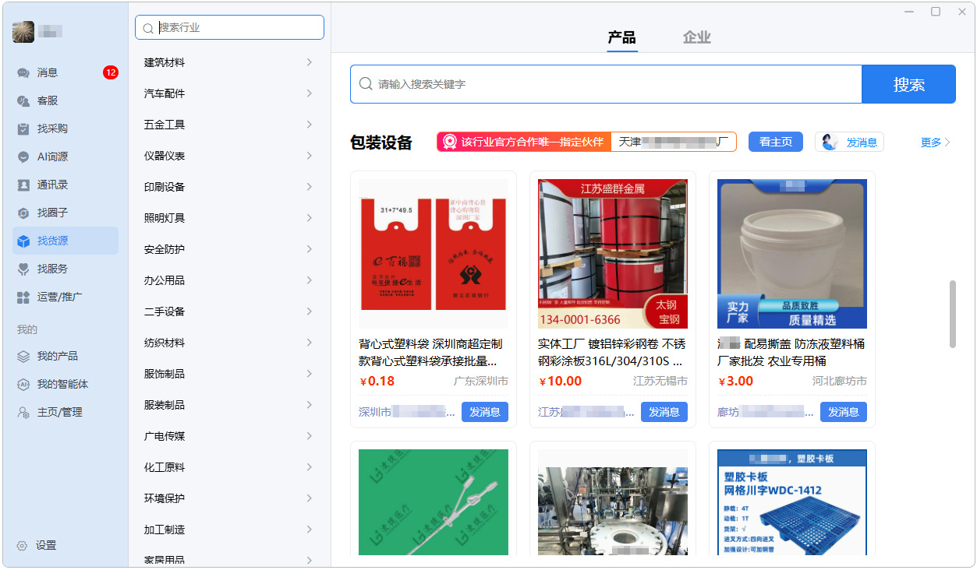Expand the 二手设备 category chevron
977x570 pixels.
[x=310, y=311]
